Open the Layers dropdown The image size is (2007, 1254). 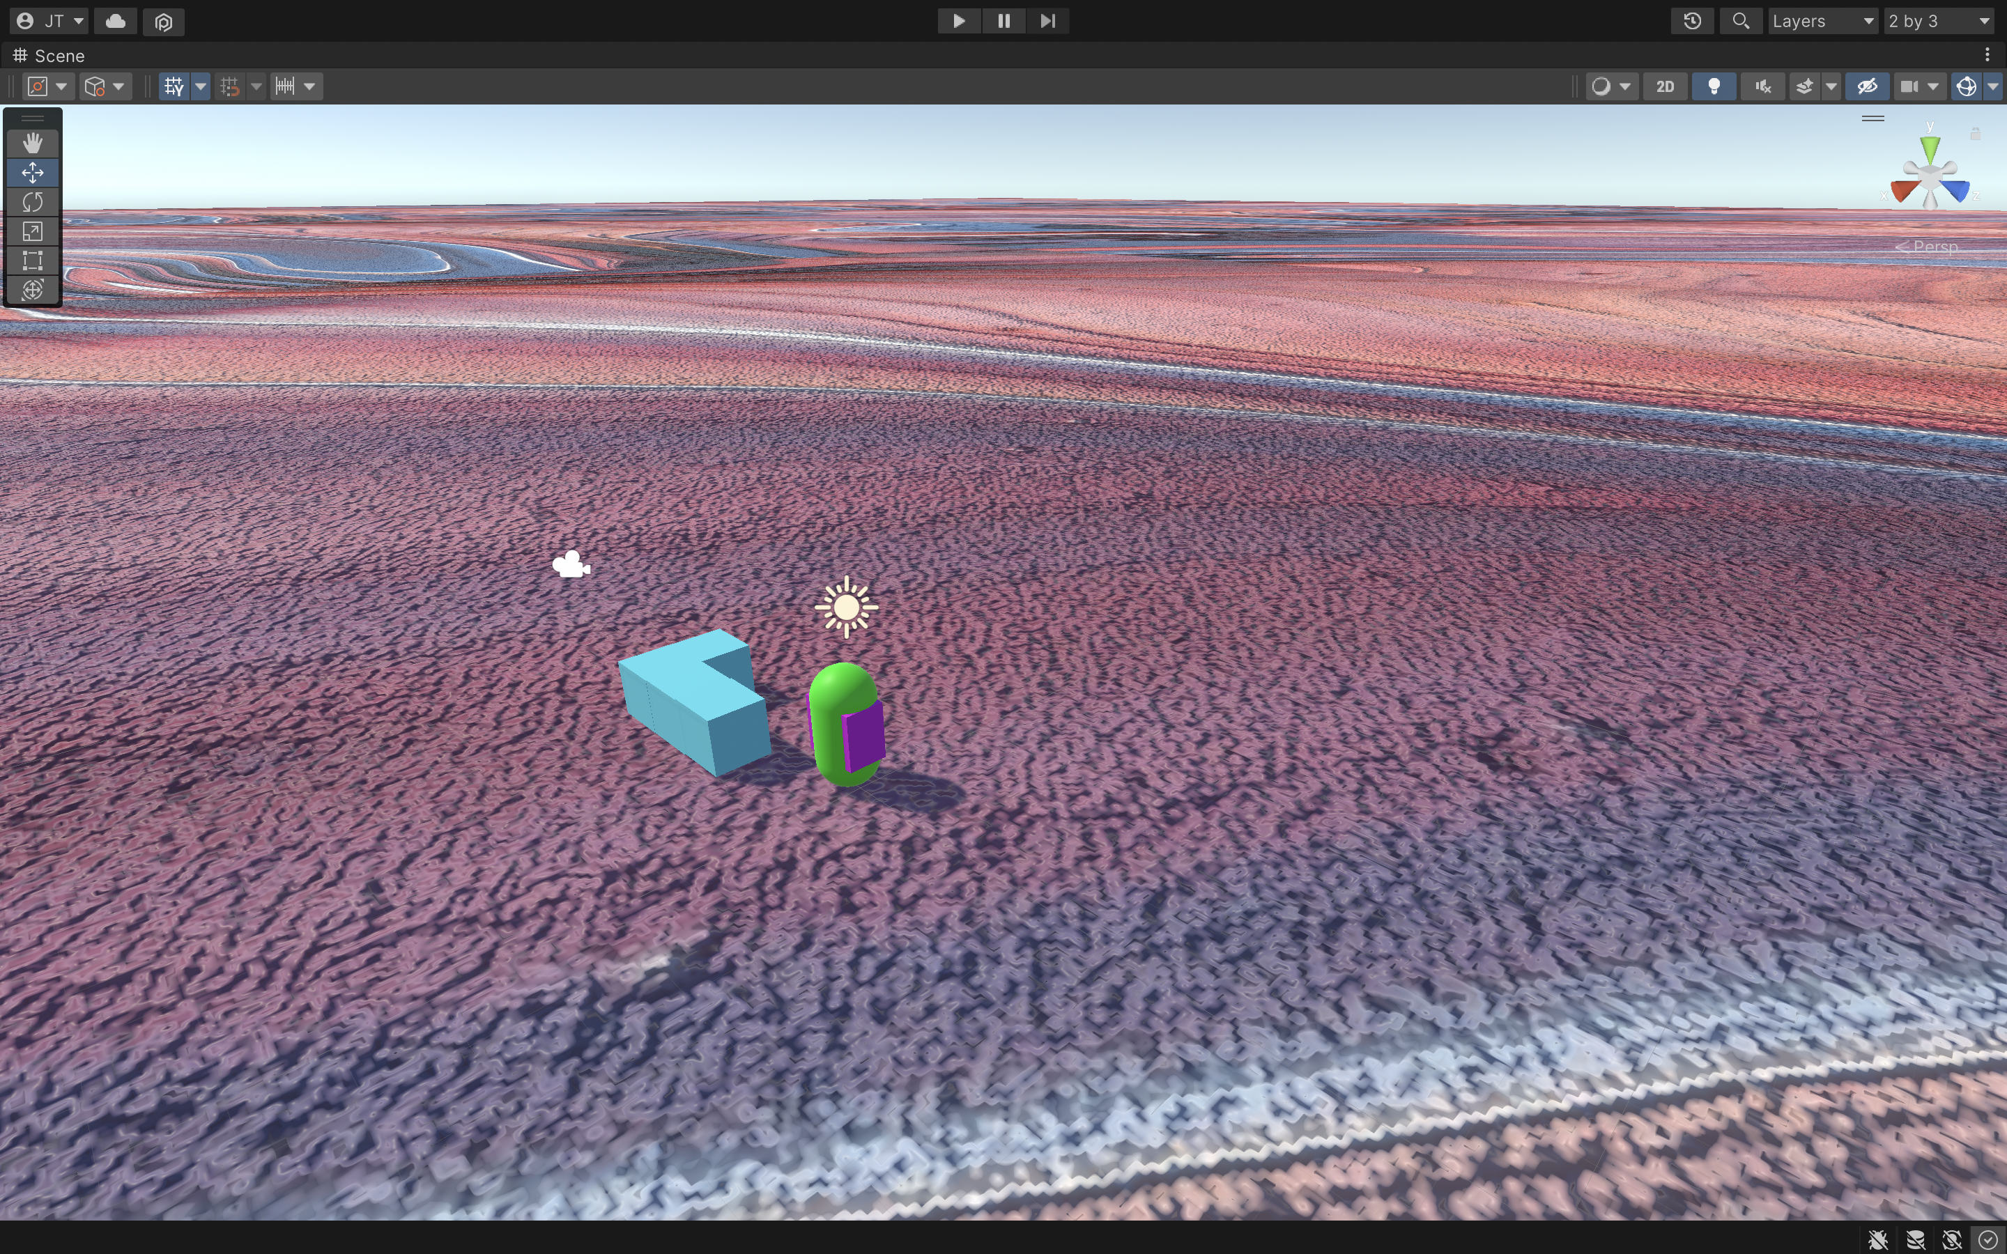[1822, 21]
